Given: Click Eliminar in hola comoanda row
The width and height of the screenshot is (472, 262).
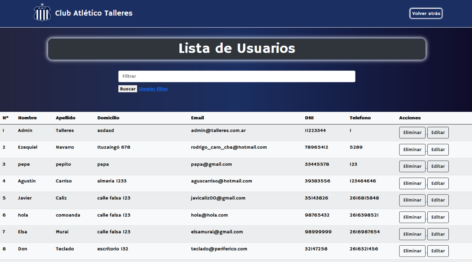Looking at the screenshot, I should coord(412,217).
